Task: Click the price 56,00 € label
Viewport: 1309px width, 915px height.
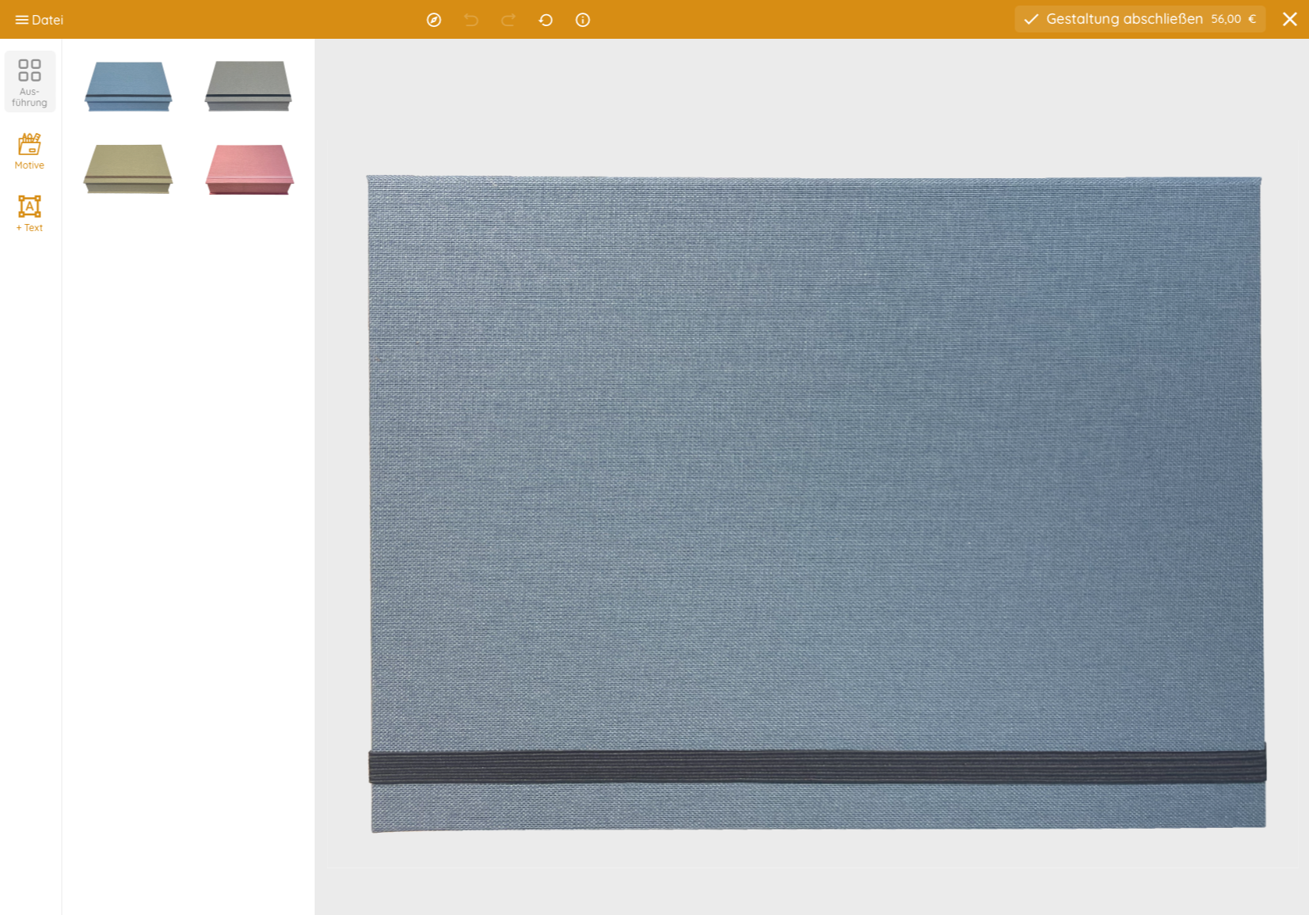Action: point(1233,19)
